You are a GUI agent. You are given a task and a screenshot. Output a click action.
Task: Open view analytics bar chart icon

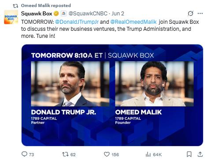coord(148,154)
